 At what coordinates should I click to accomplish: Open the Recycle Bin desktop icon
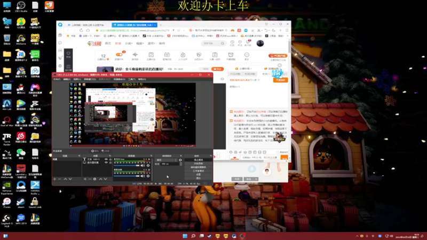click(x=7, y=39)
